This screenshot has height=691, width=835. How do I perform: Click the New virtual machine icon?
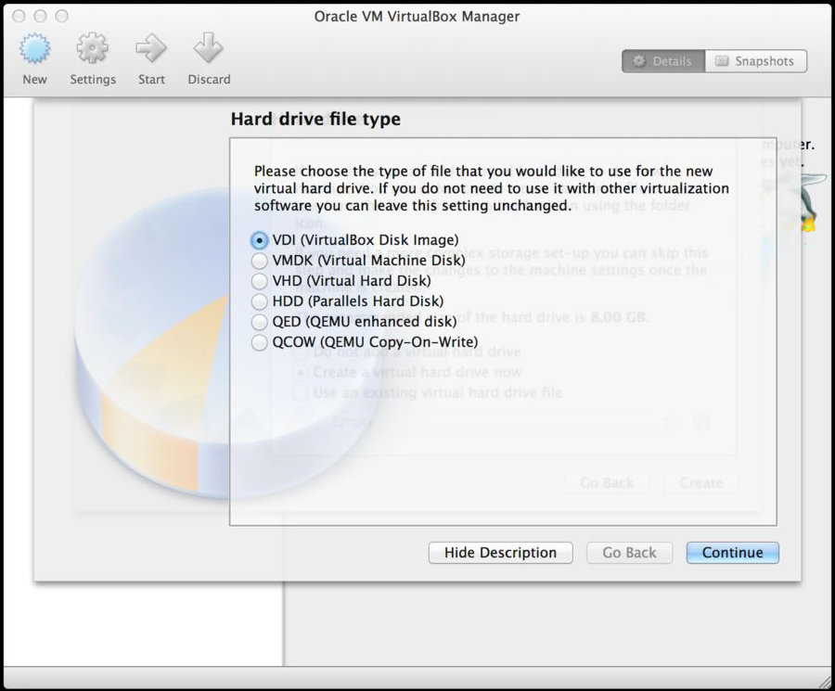point(34,48)
